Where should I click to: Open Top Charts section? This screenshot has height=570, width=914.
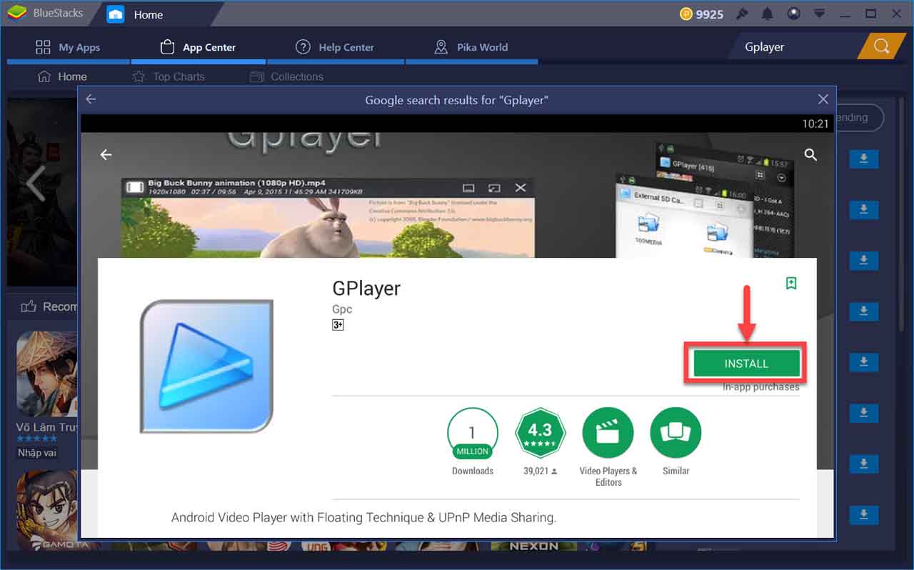(x=169, y=76)
